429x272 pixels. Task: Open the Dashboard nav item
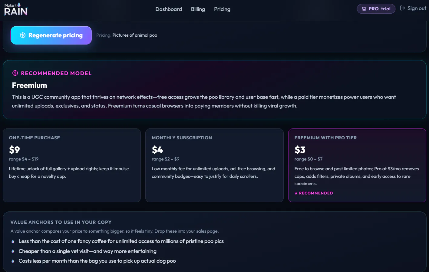point(169,9)
